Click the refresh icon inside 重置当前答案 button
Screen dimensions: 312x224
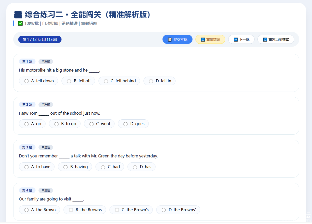coord(265,40)
